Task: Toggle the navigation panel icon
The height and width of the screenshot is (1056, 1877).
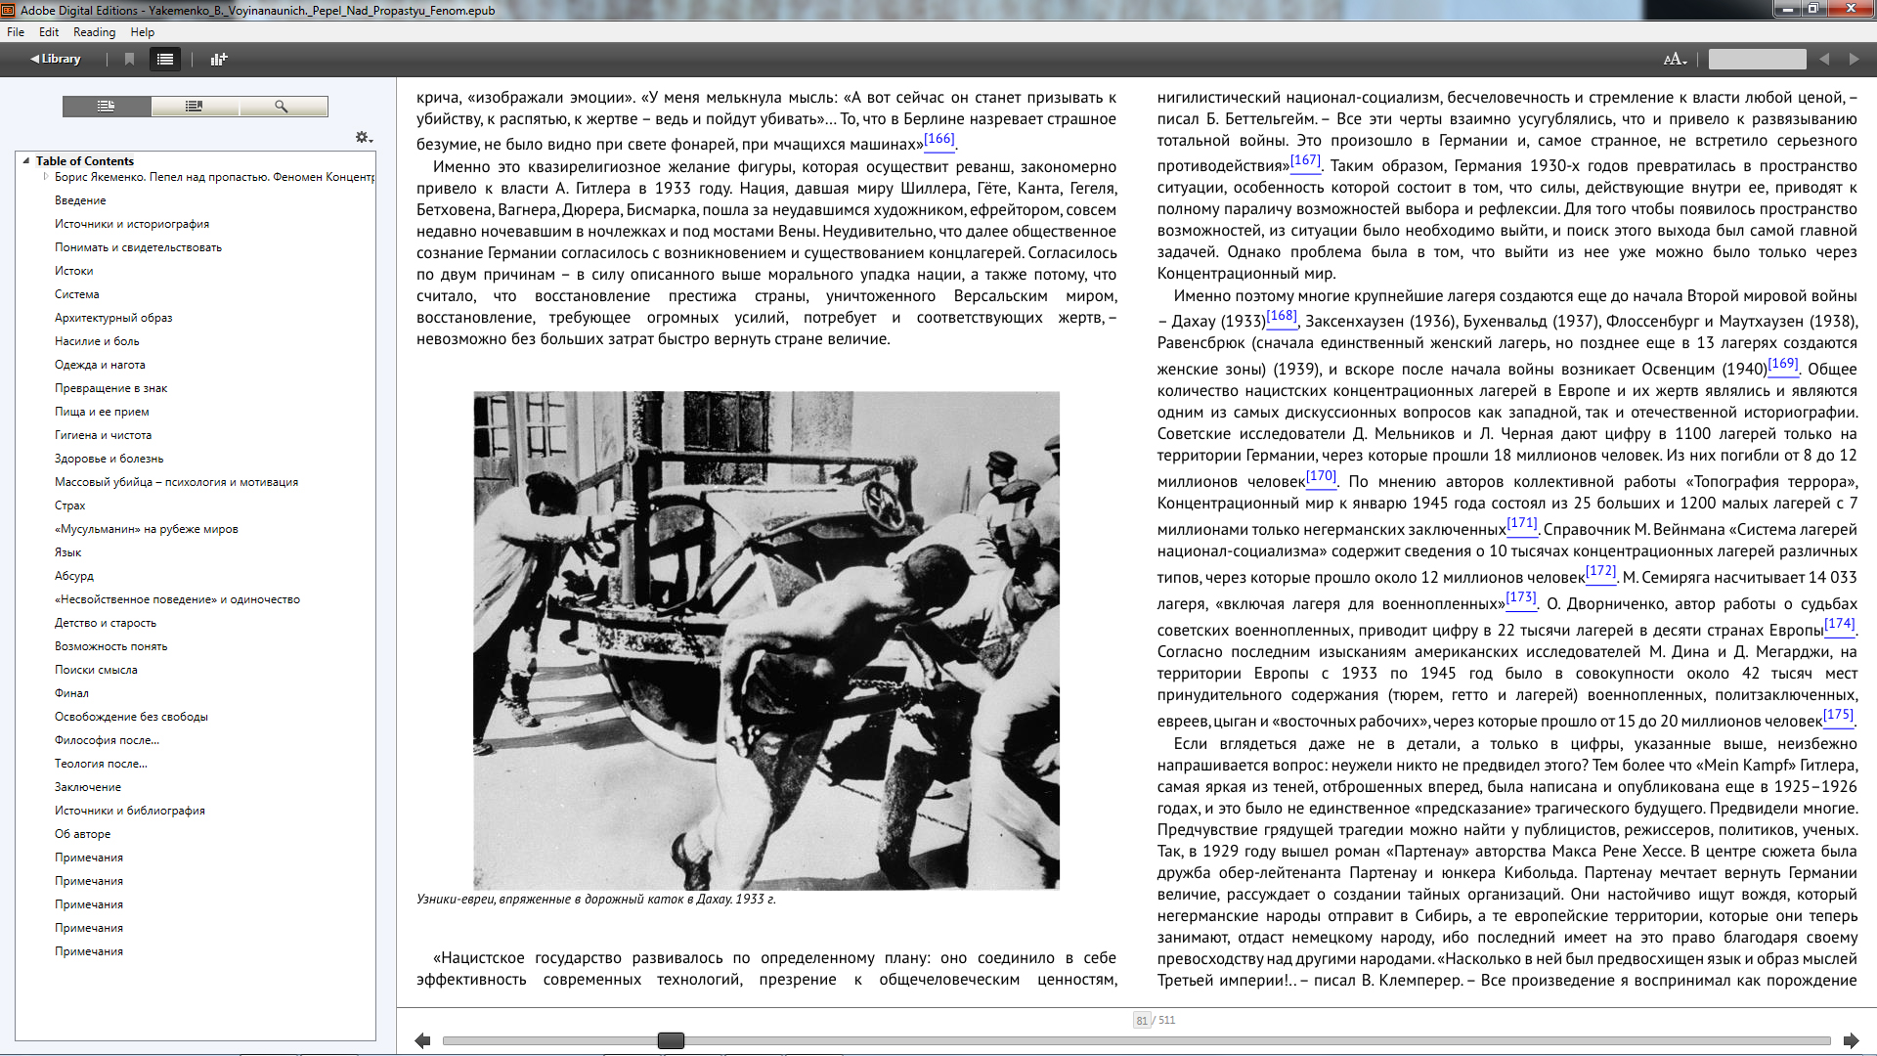Action: coord(165,59)
